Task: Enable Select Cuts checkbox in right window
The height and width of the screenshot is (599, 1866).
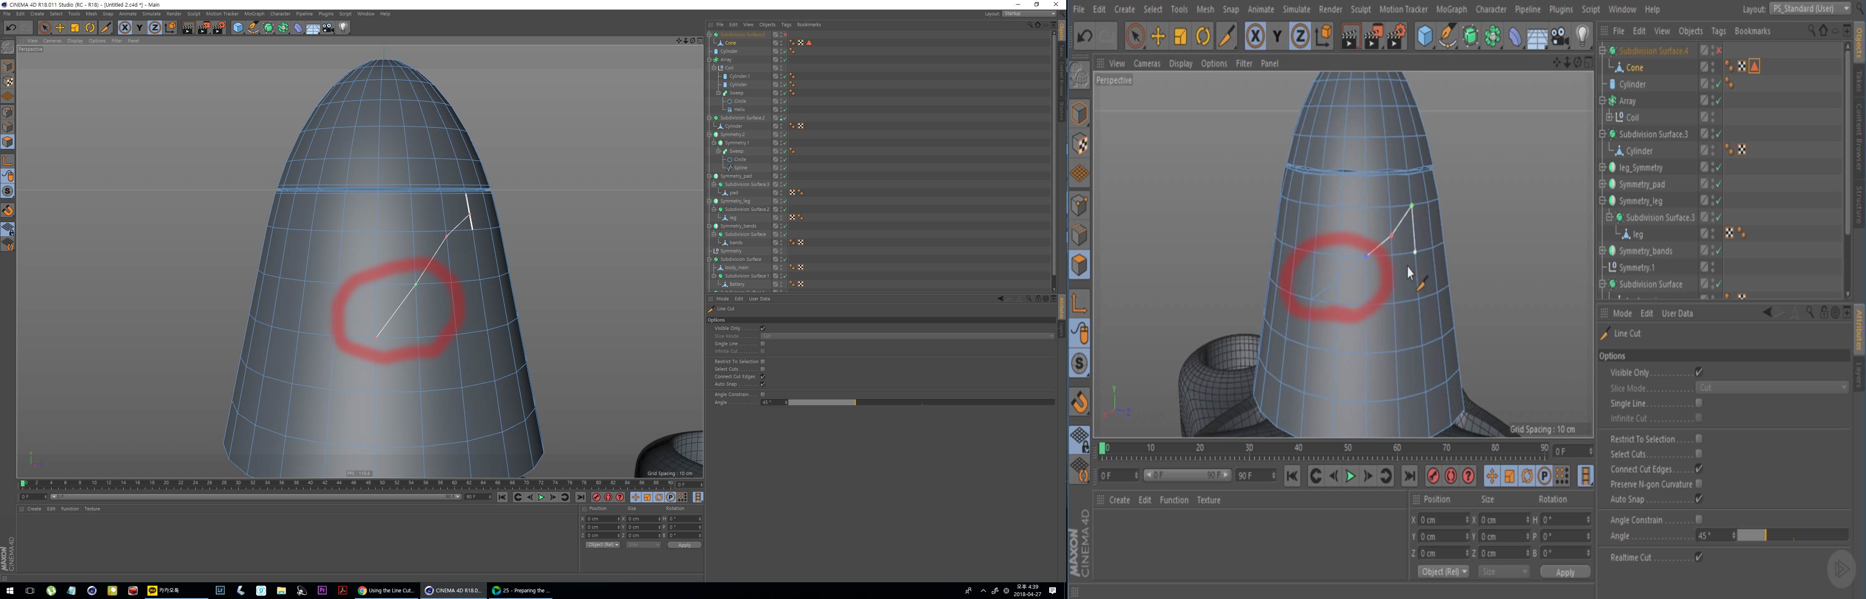Action: 1699,454
